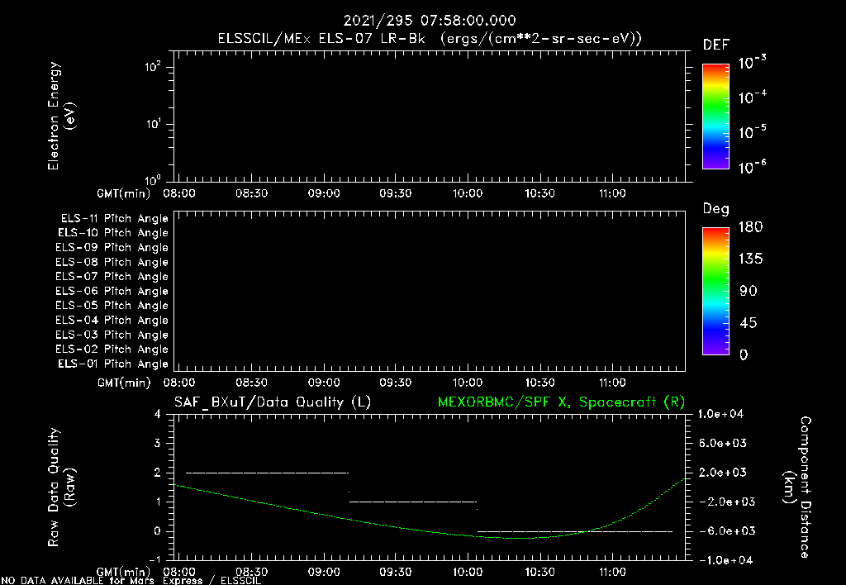This screenshot has width=846, height=585.
Task: Click the ELS-09 Pitch Angle row label
Action: click(112, 247)
